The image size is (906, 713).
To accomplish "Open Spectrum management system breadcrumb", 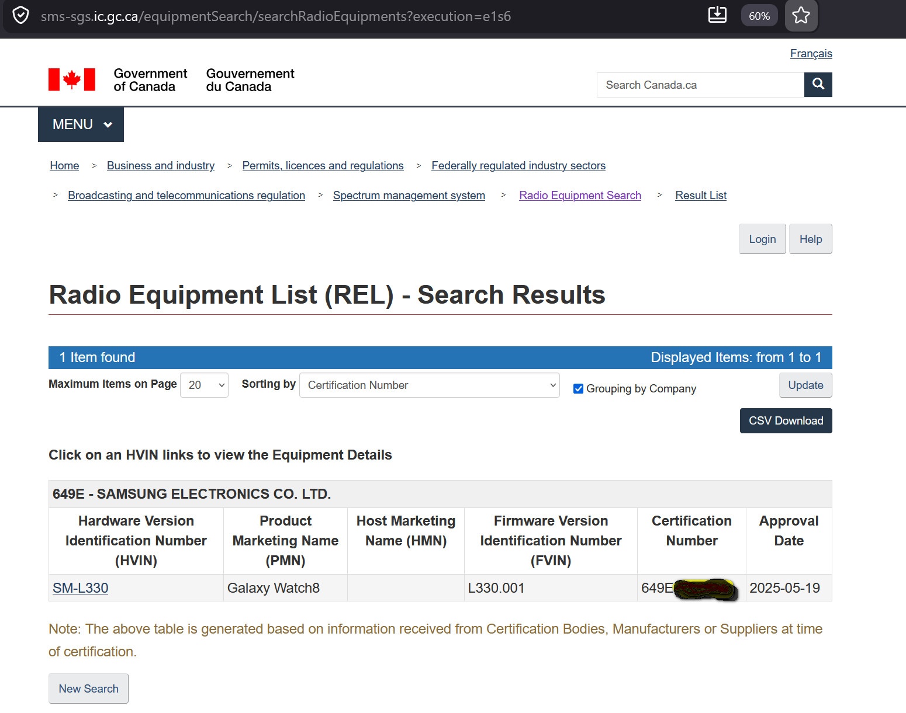I will pyautogui.click(x=409, y=196).
